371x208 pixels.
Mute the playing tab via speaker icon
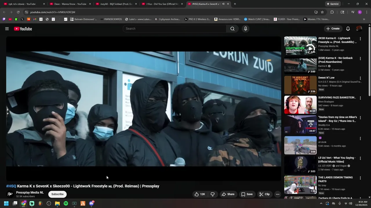point(223,4)
